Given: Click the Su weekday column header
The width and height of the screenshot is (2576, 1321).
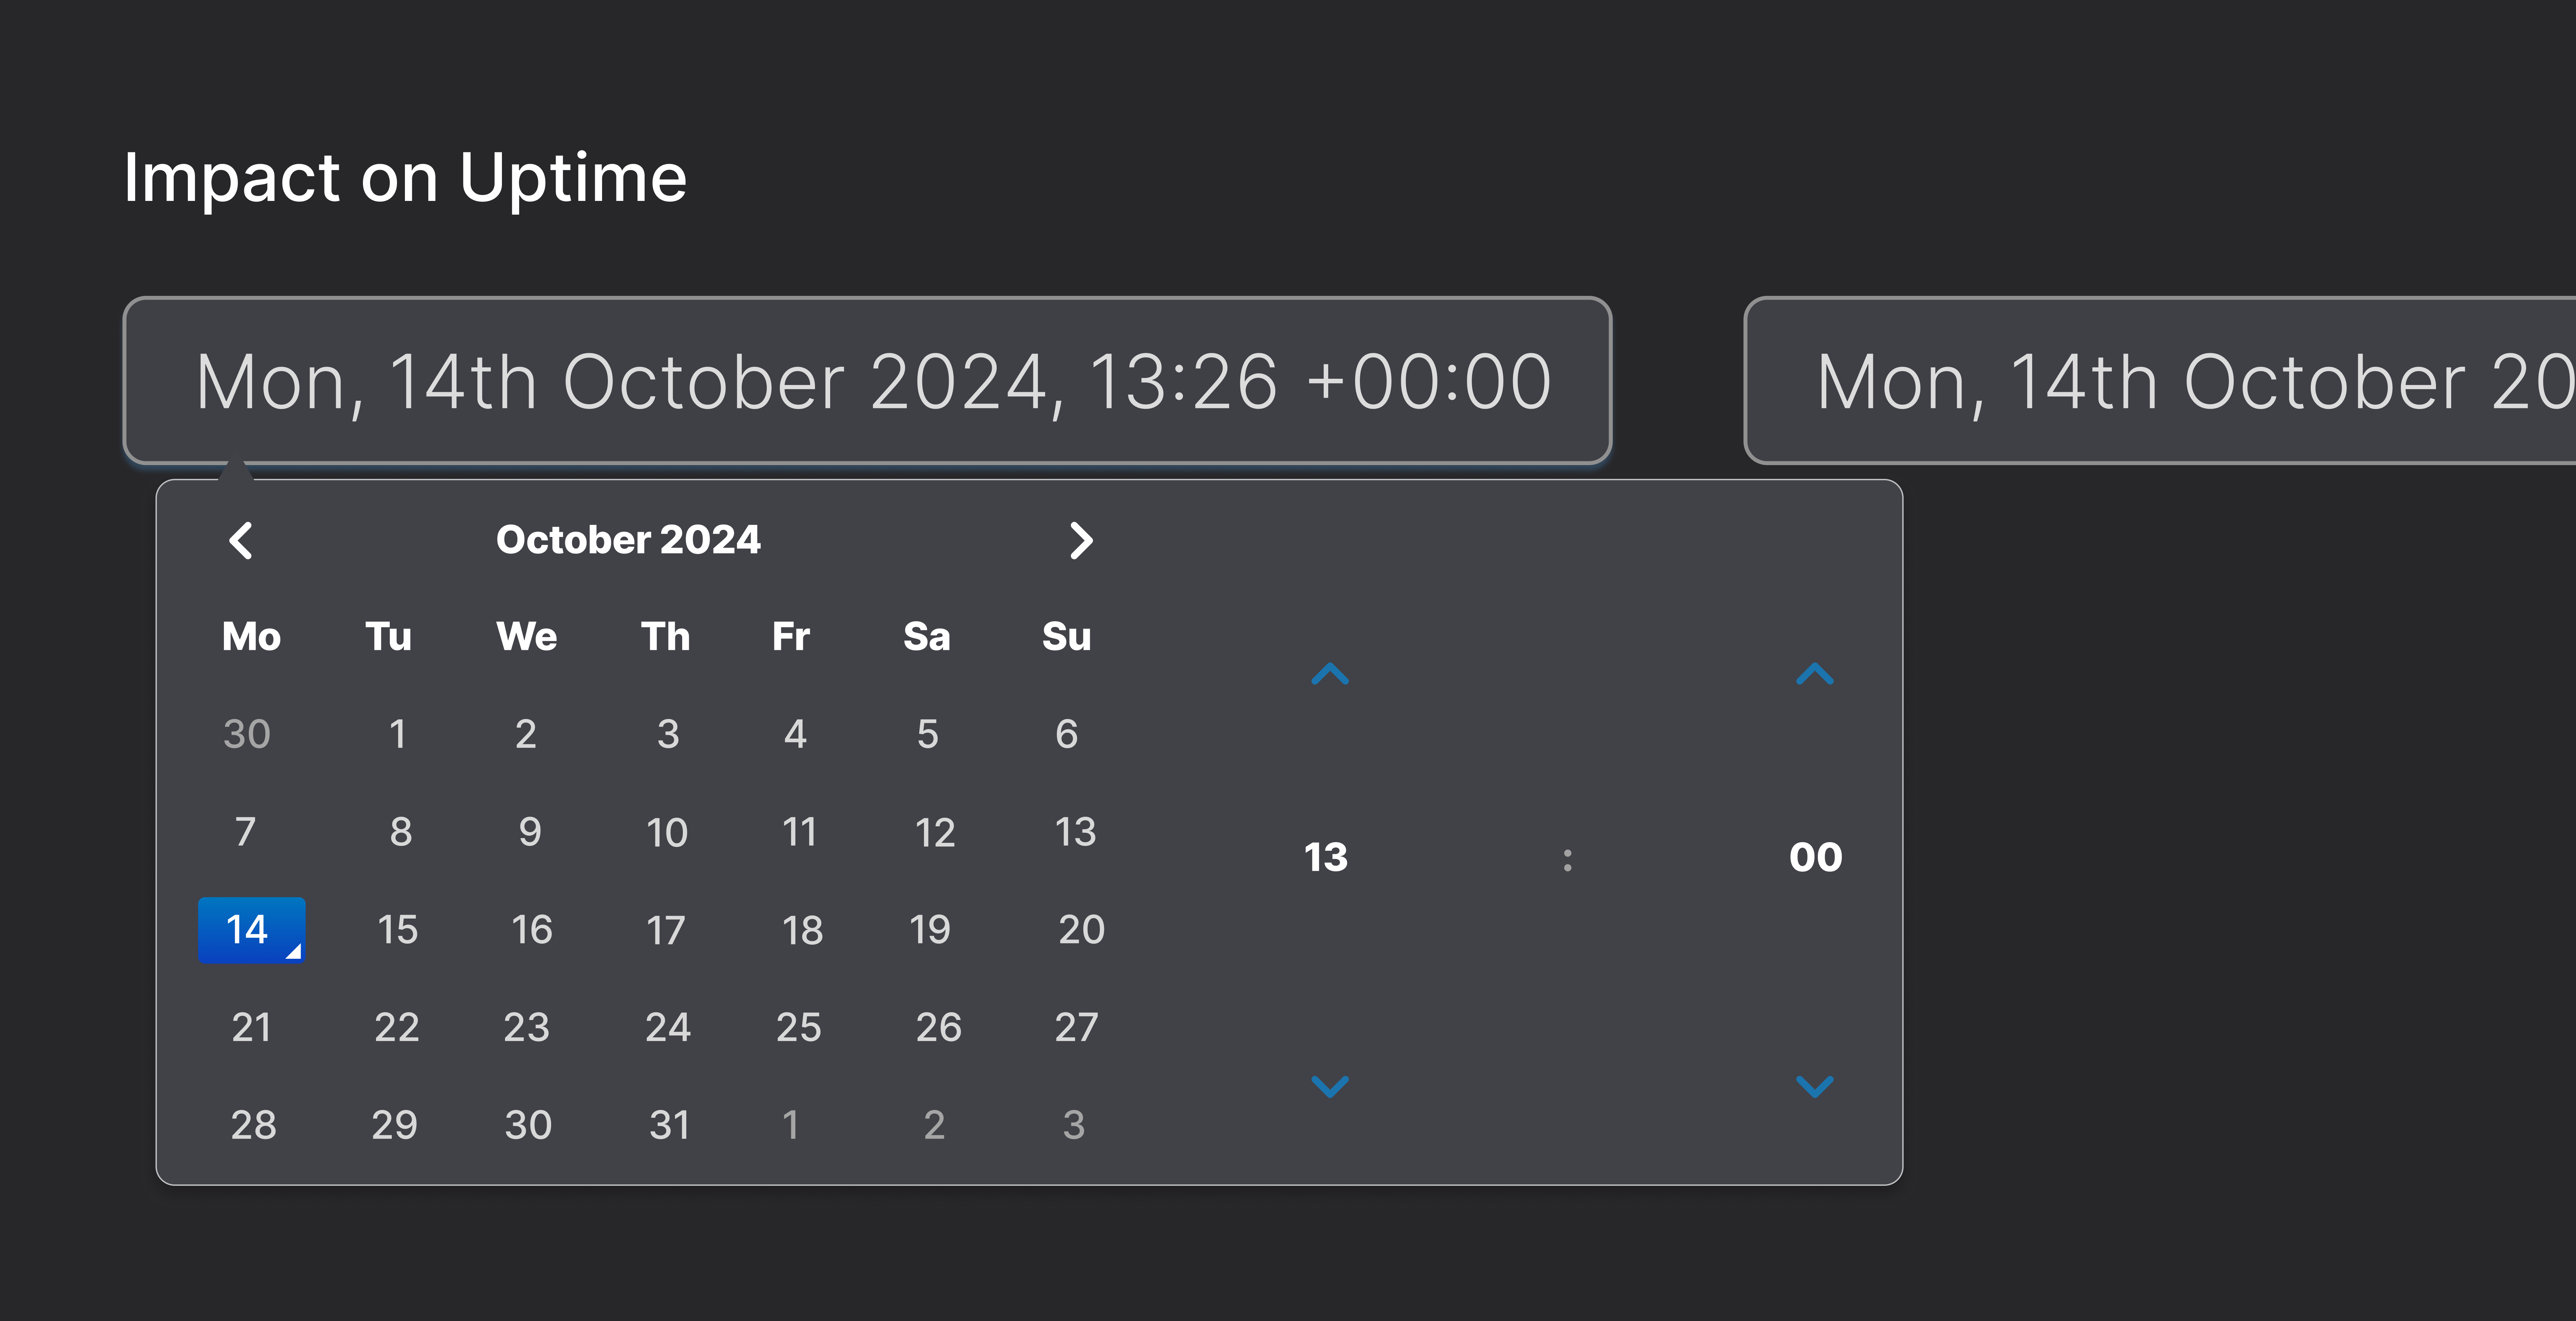Looking at the screenshot, I should [x=1066, y=636].
